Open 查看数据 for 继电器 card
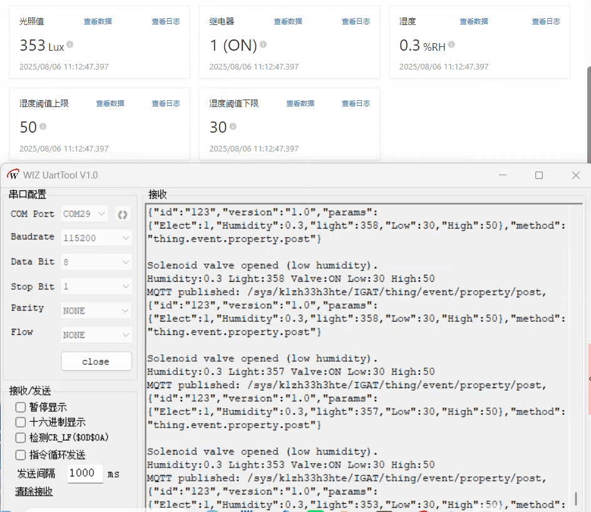This screenshot has height=512, width=591. pos(288,21)
